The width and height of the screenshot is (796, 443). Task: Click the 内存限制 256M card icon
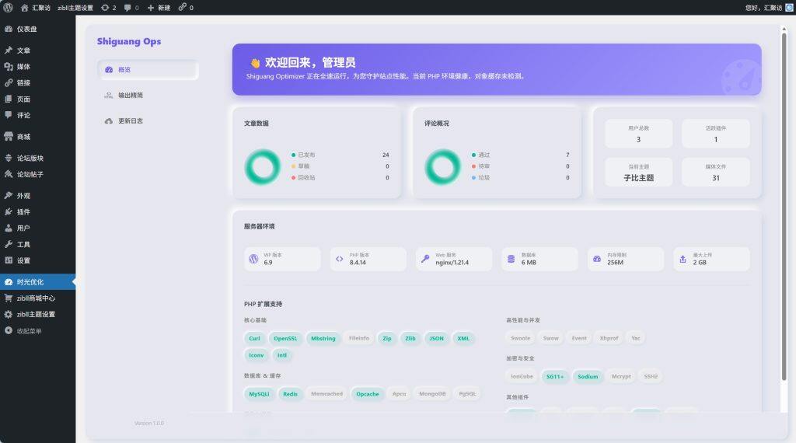(597, 259)
